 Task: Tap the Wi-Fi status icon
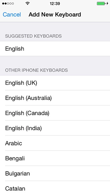27,3
